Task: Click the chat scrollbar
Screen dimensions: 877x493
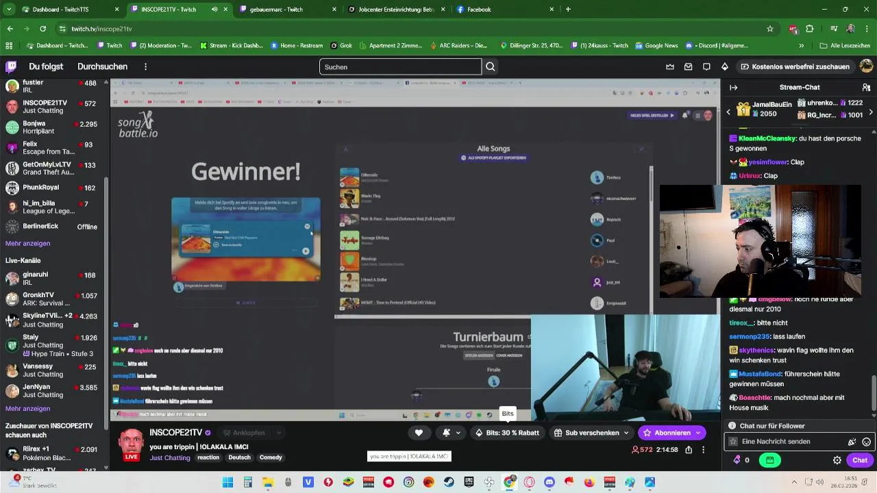Action: tap(873, 394)
